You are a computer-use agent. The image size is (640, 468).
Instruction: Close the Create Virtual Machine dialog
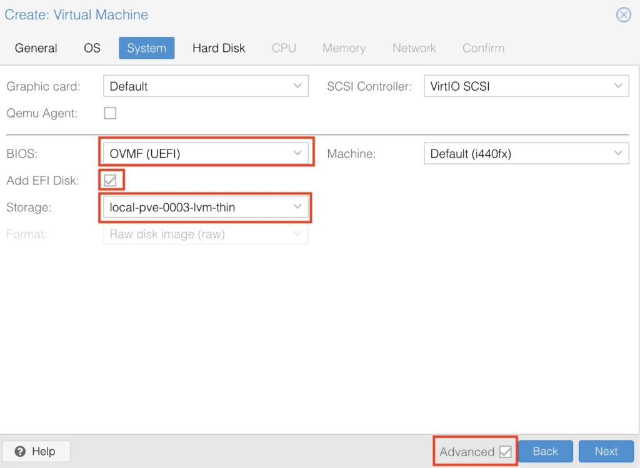(x=624, y=15)
